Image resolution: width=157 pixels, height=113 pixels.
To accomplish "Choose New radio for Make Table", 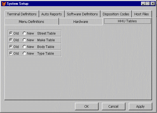I will (24, 40).
